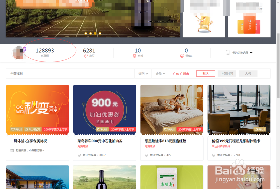This screenshot has width=280, height=189.
Task: Click coin icon next to 累计兑换量 422
Action: pyautogui.click(x=146, y=155)
